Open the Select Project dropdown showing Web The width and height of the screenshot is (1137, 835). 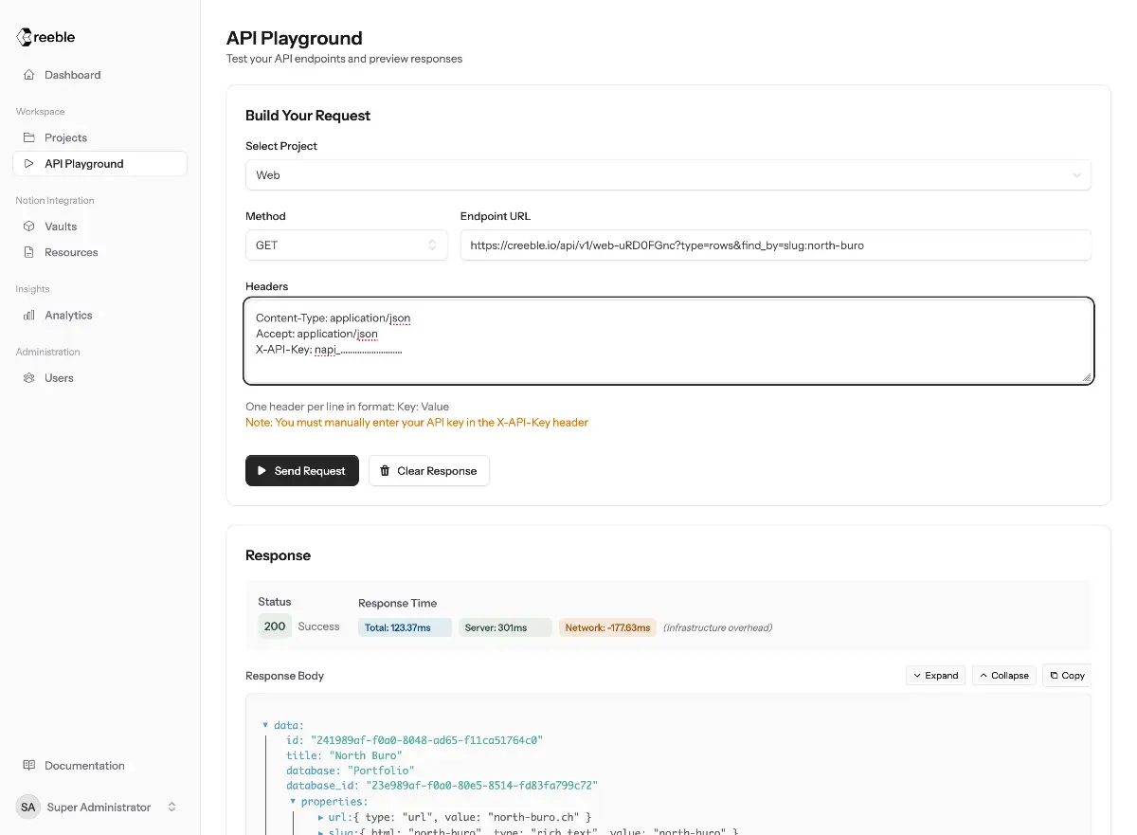[668, 175]
